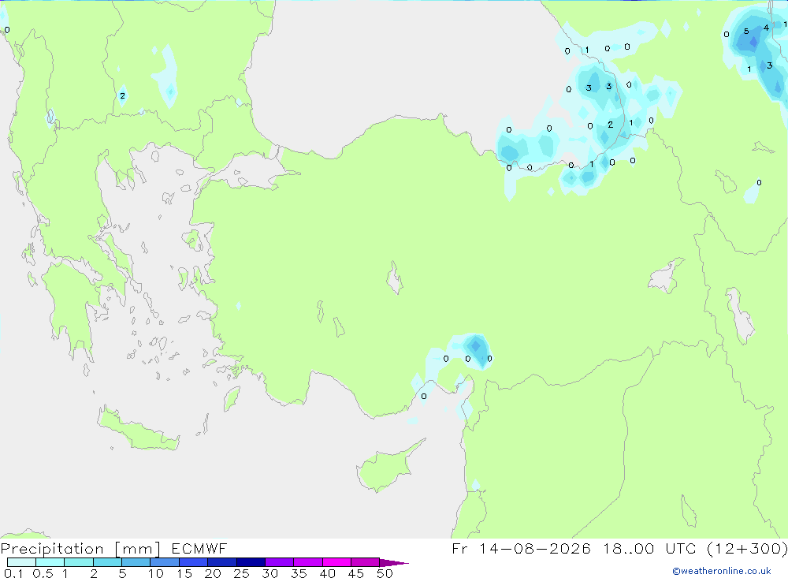
Task: Pick the 2–5 mm legend color swatch
Action: (x=107, y=562)
